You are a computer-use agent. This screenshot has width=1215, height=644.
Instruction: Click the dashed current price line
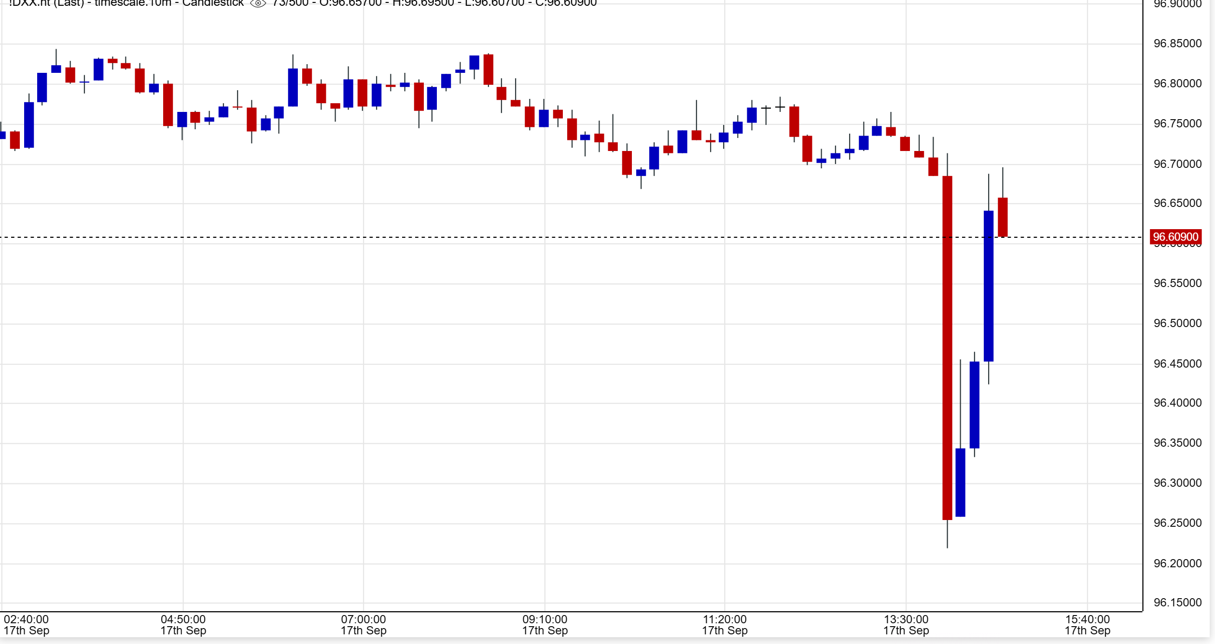point(483,237)
